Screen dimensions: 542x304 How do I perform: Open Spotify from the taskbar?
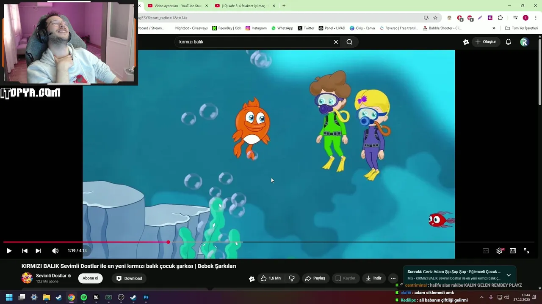point(84,297)
